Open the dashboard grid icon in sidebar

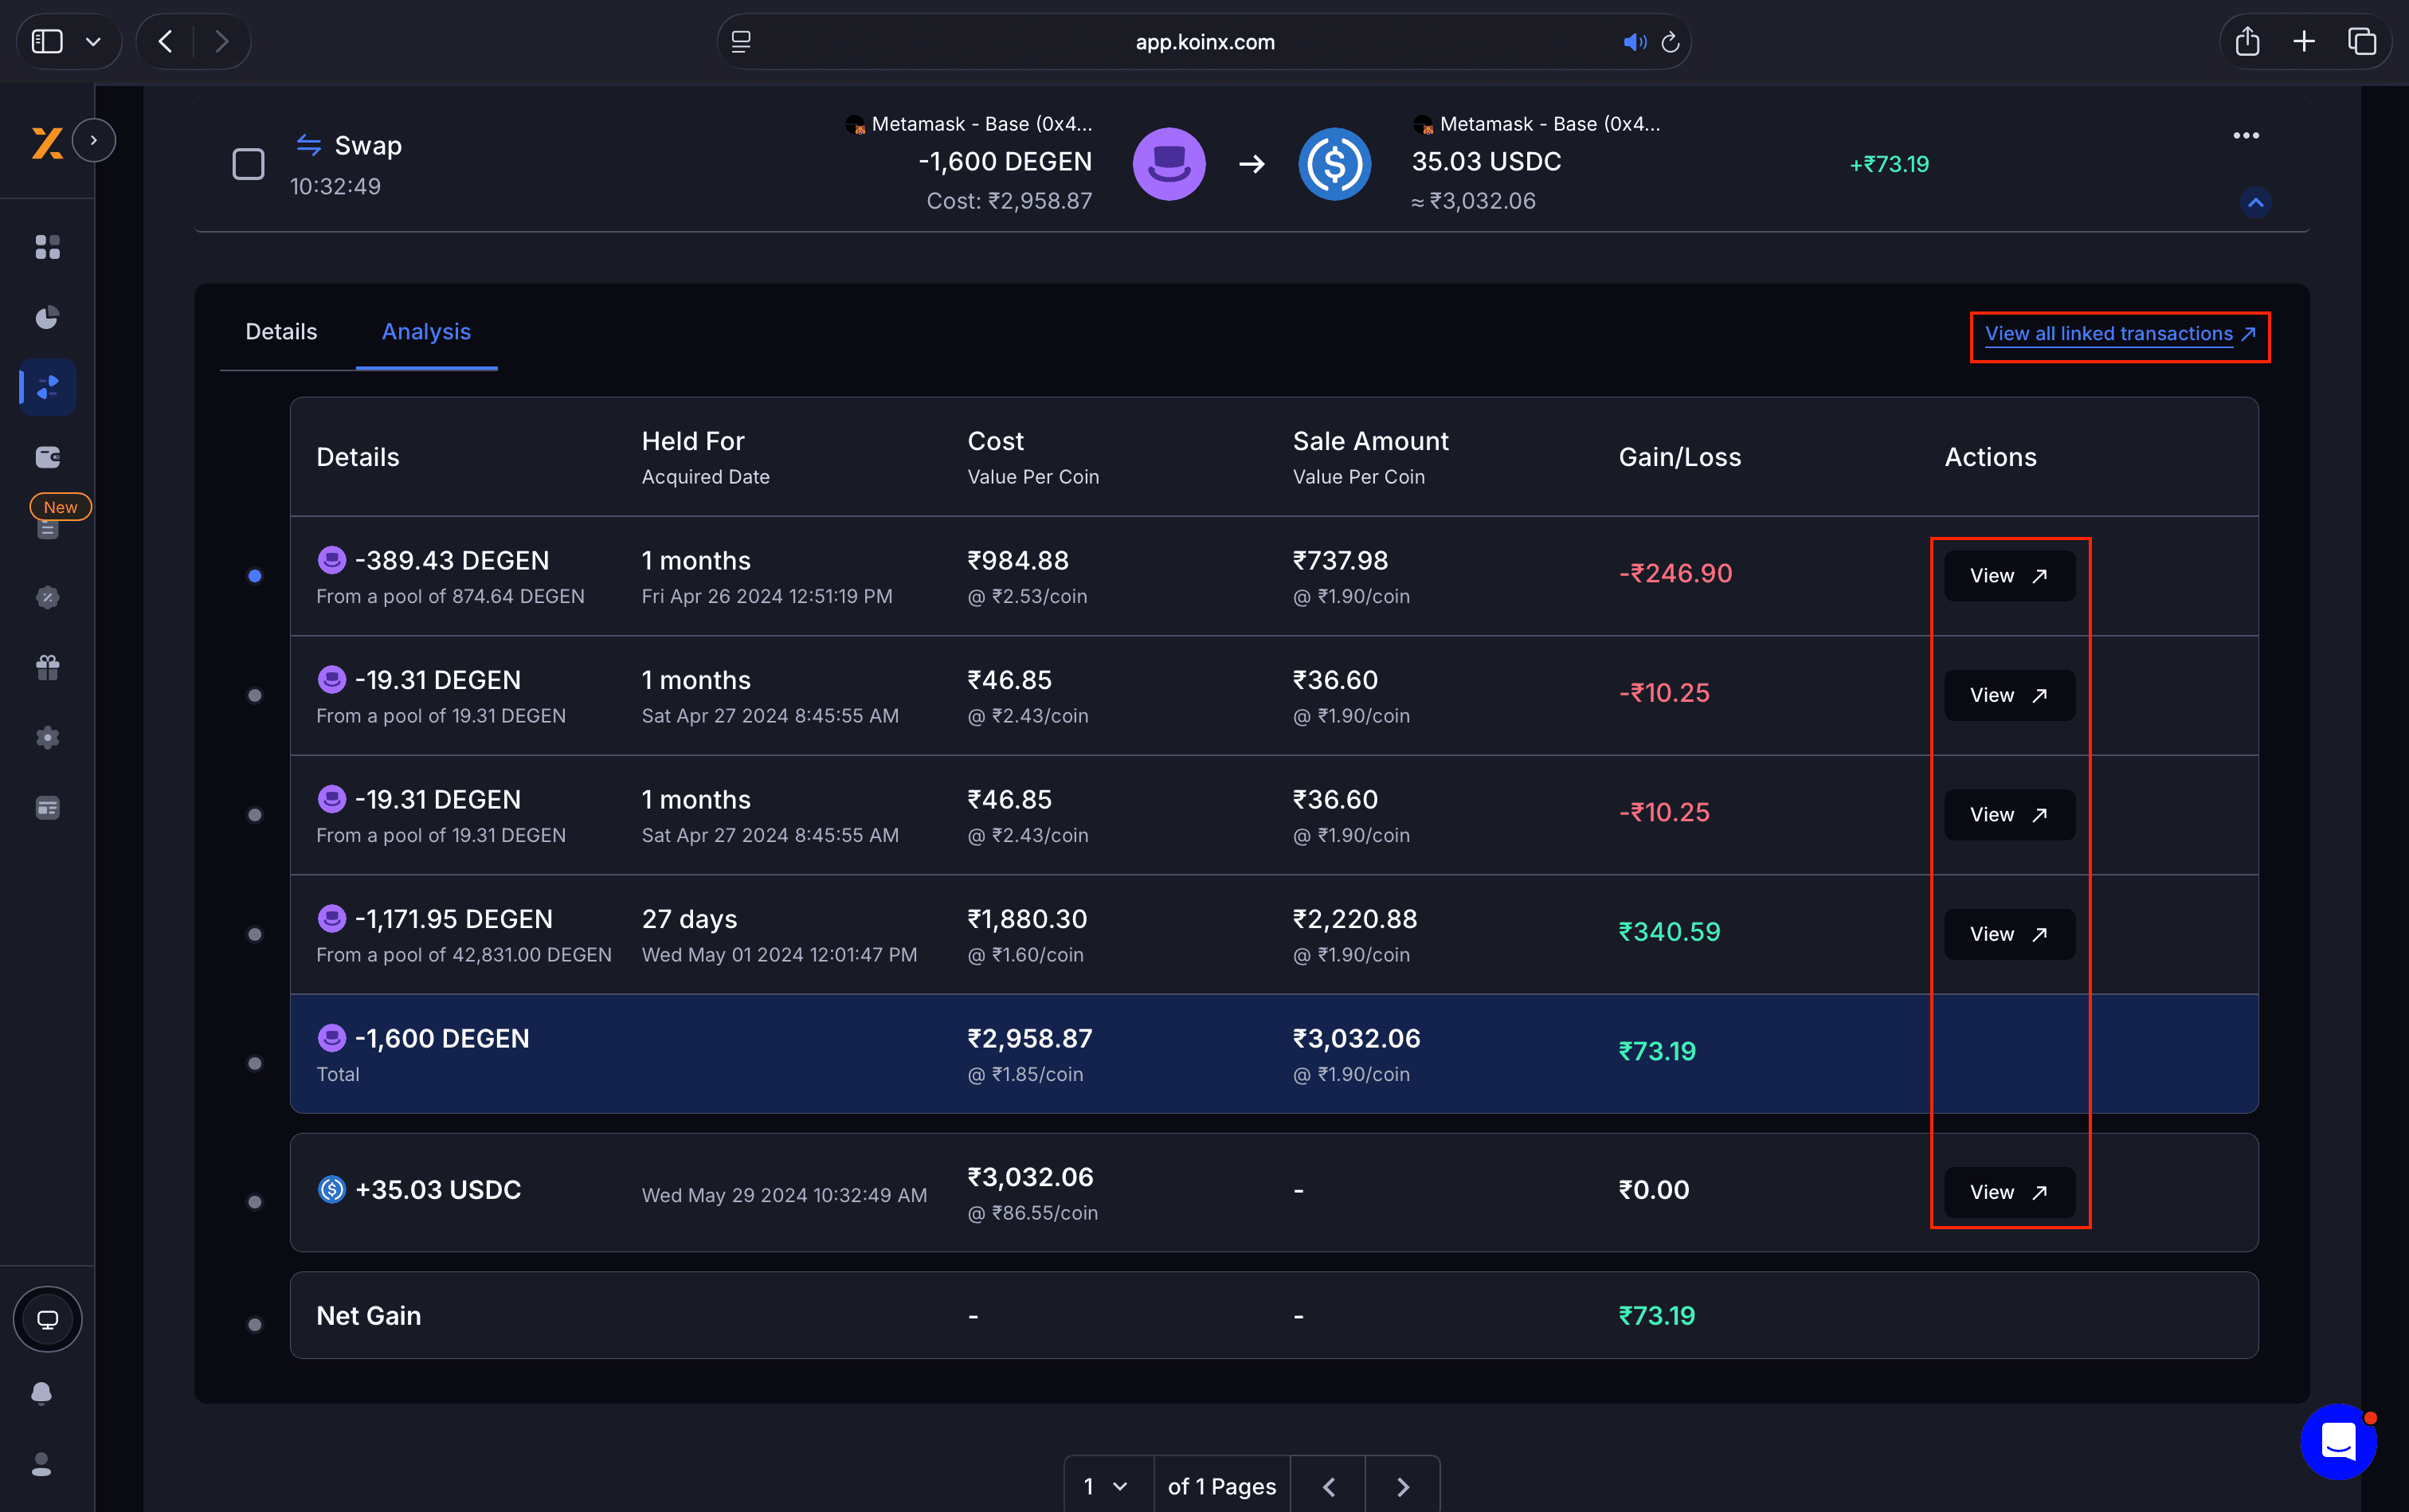coord(47,247)
